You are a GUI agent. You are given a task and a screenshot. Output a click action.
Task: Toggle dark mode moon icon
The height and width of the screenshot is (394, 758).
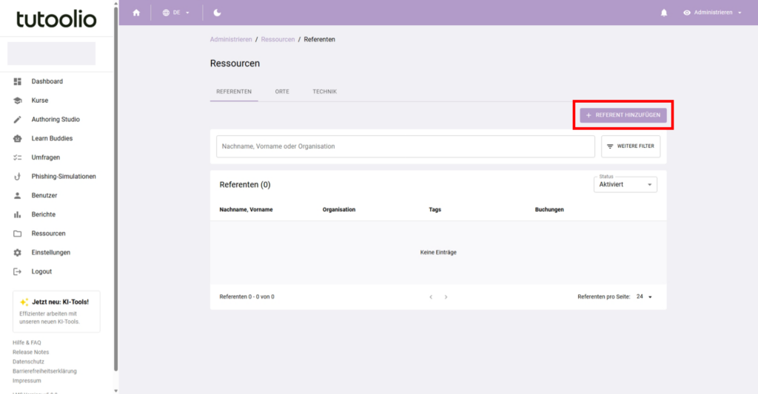point(217,13)
